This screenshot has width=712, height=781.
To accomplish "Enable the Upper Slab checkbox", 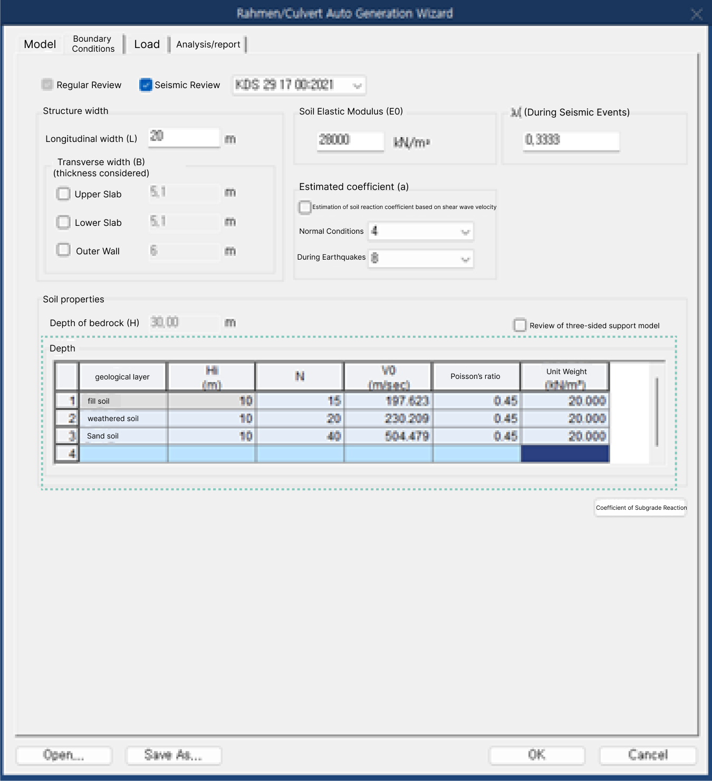I will (63, 194).
